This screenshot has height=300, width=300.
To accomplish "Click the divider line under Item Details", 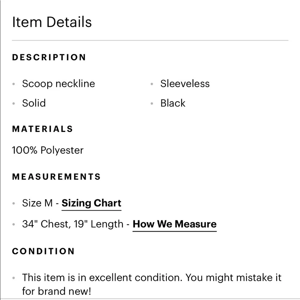I will click(150, 38).
